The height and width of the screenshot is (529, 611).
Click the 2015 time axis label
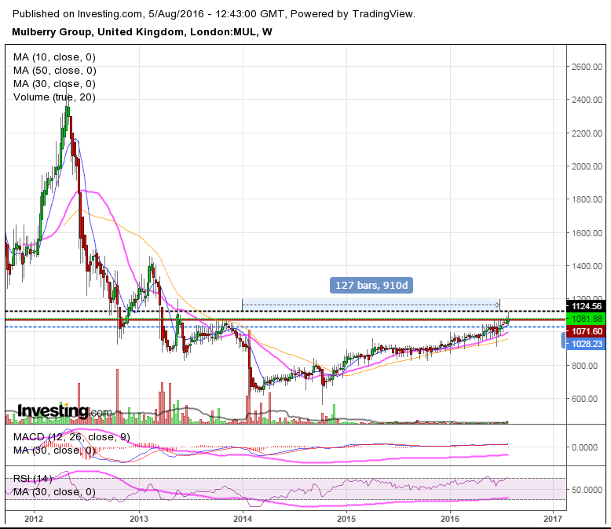[x=346, y=519]
